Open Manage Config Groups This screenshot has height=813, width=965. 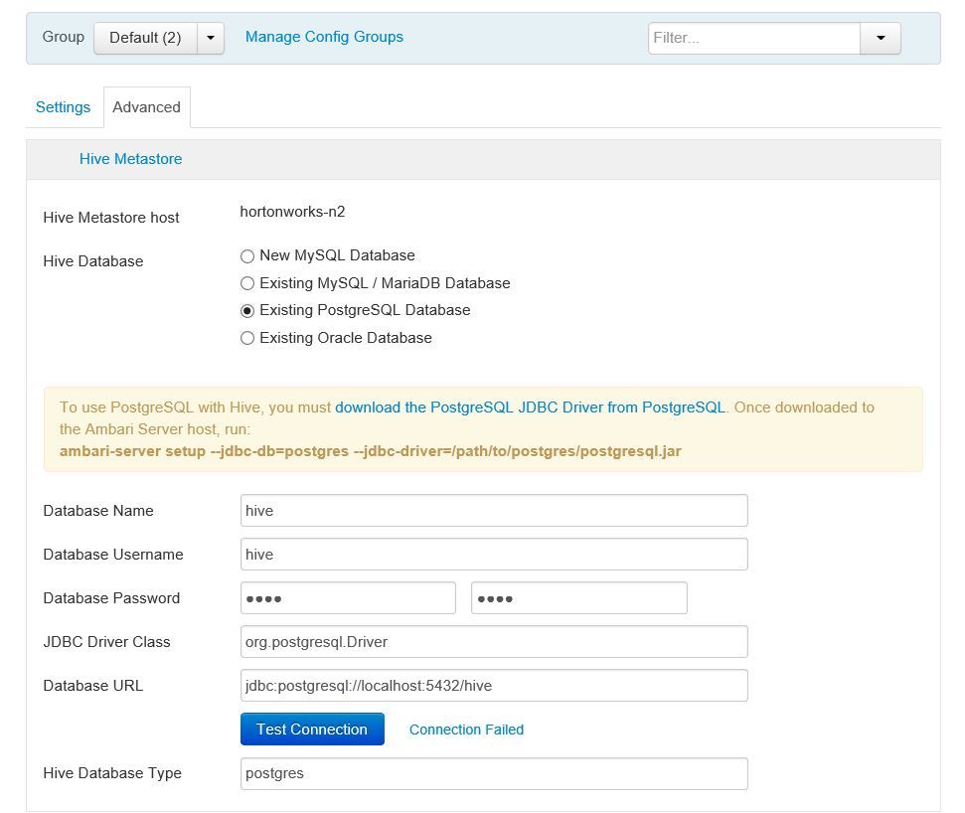(324, 37)
